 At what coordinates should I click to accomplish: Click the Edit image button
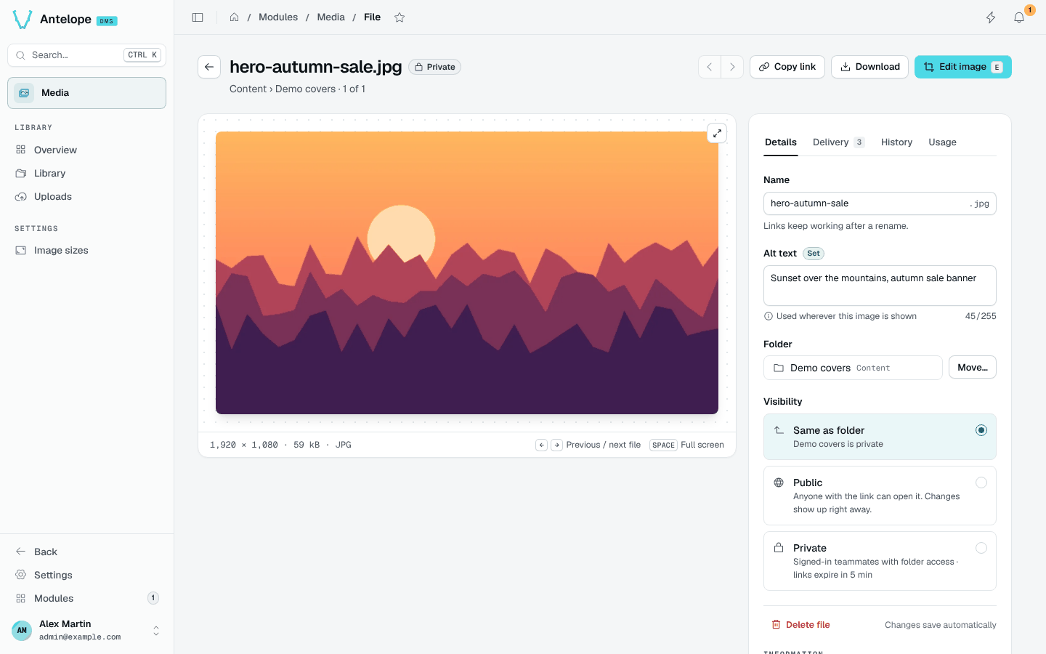[x=963, y=67]
